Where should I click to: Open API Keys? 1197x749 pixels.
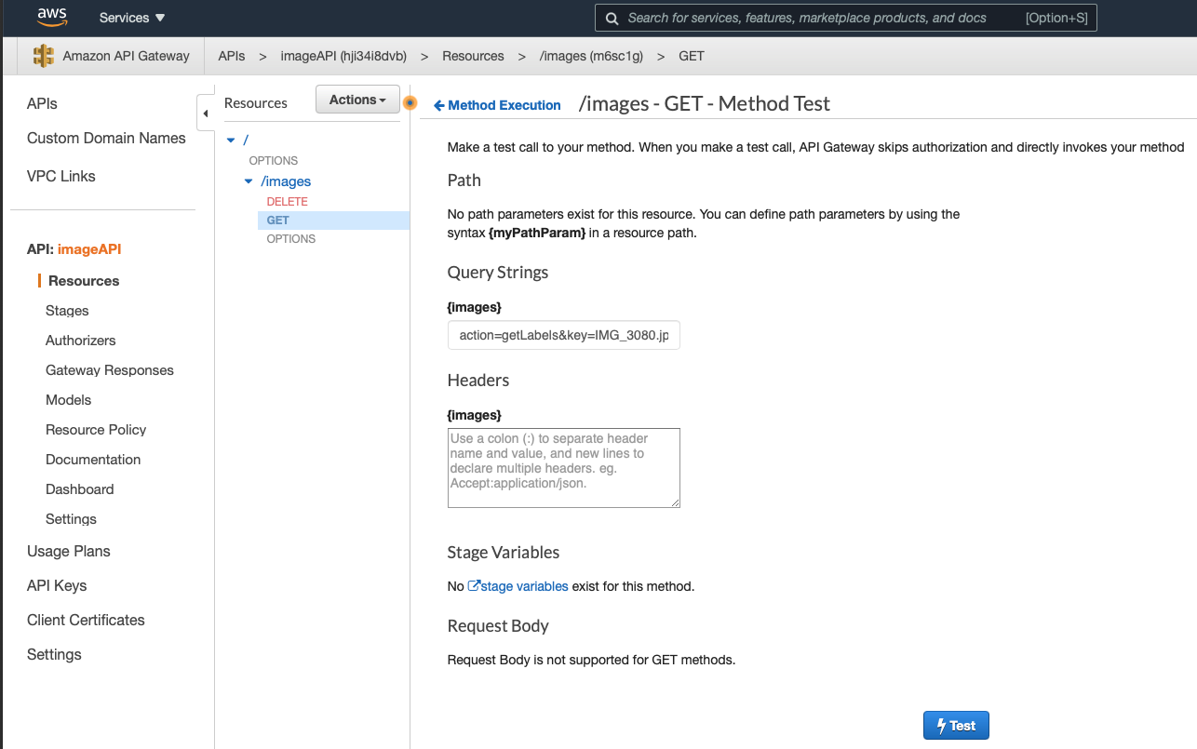pos(57,585)
